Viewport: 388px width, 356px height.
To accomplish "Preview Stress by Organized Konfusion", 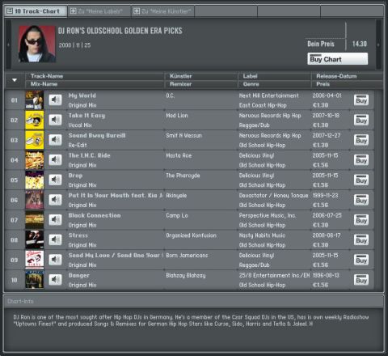I will tap(55, 239).
